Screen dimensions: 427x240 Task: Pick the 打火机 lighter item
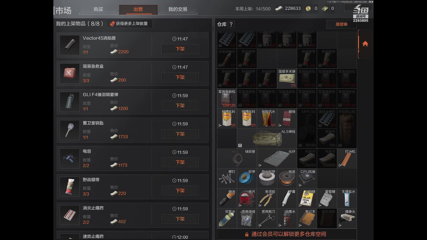(x=347, y=158)
